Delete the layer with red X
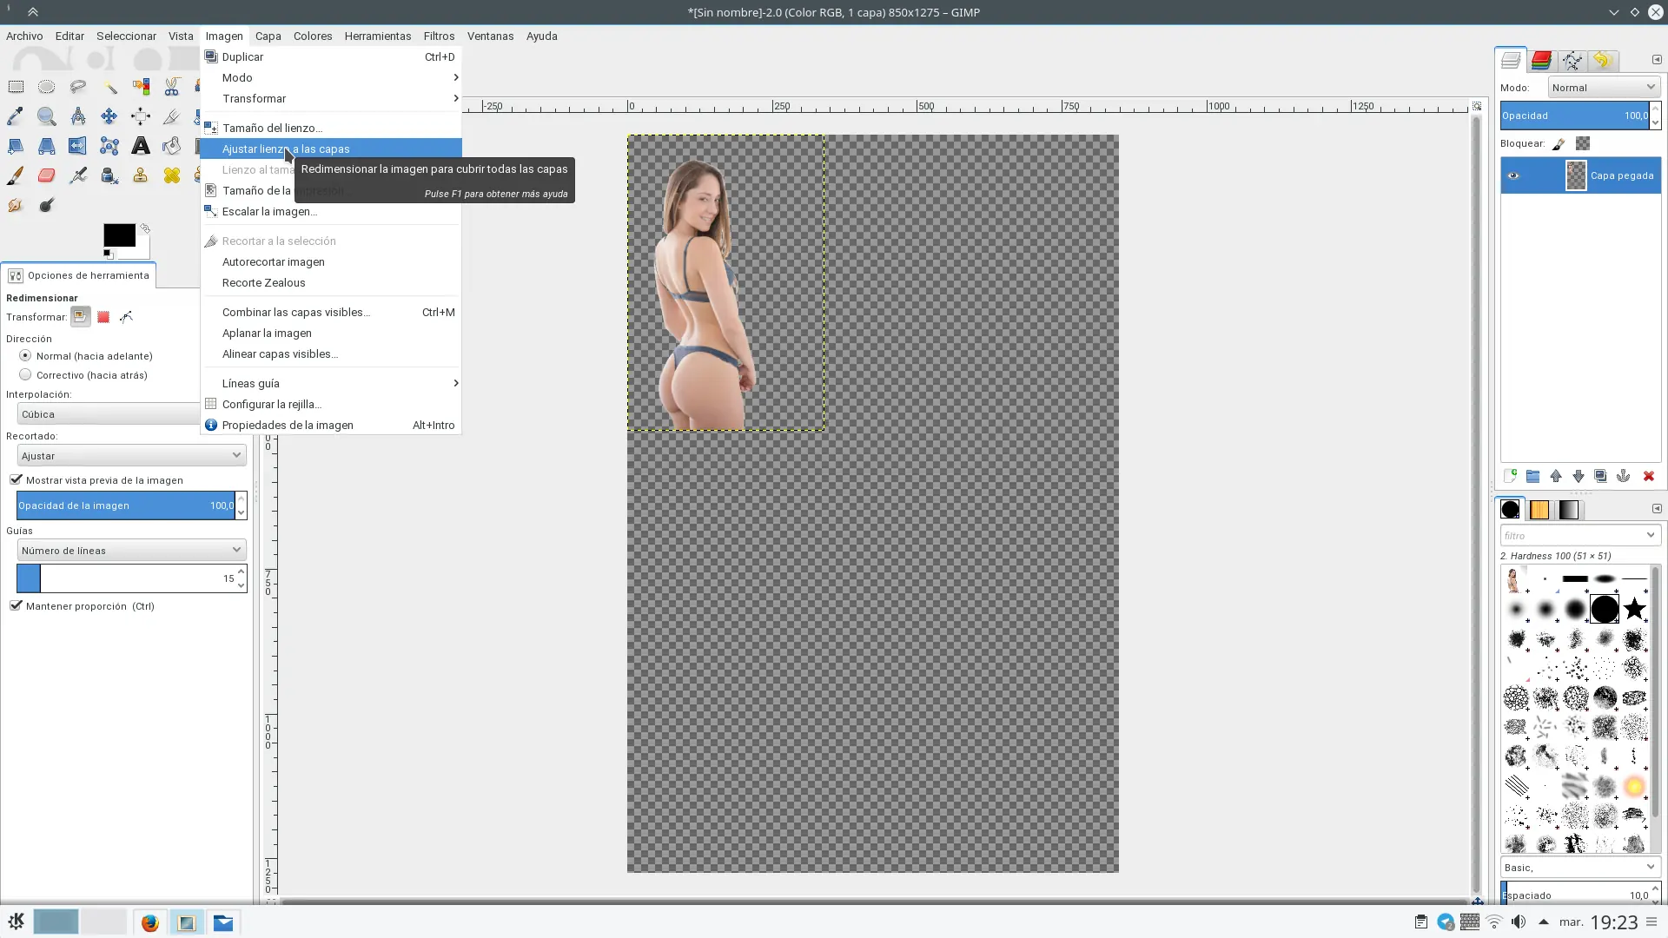 click(x=1648, y=476)
